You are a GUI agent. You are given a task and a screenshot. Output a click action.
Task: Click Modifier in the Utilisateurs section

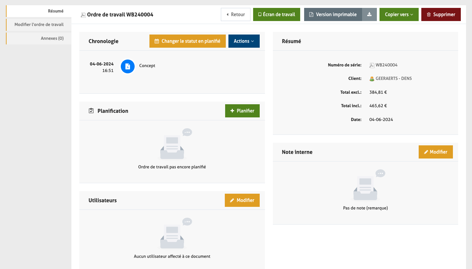[242, 200]
